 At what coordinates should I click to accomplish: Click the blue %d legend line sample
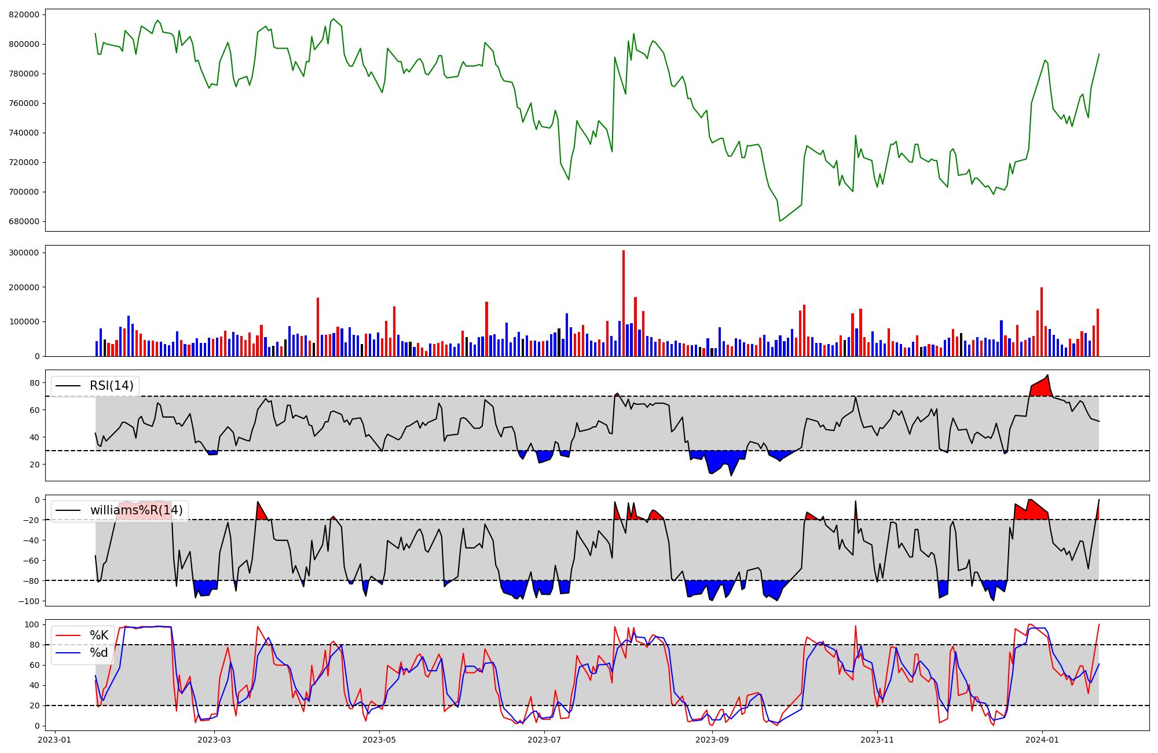[68, 653]
